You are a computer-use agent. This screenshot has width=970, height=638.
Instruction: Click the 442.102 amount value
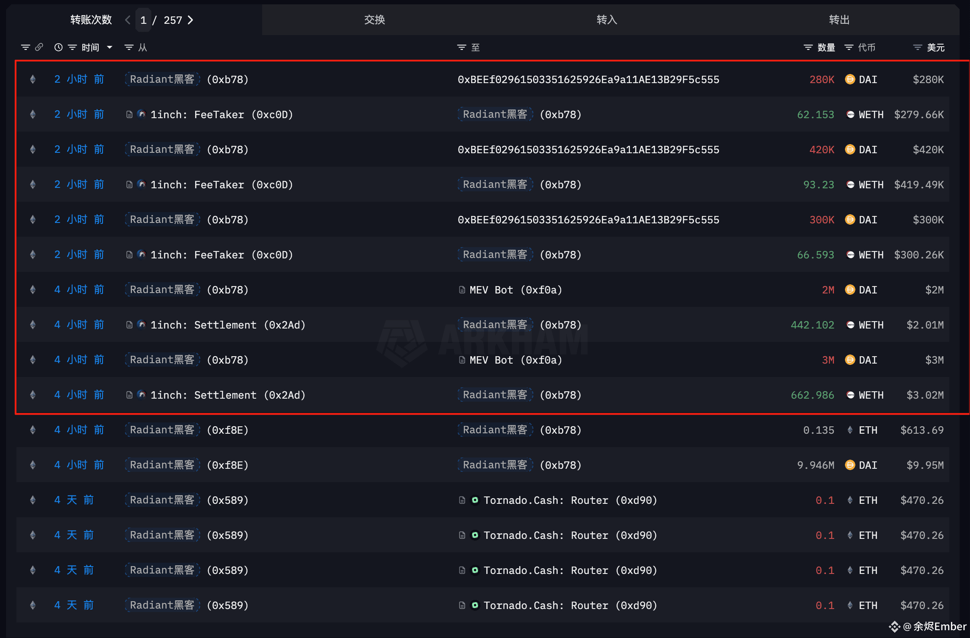[x=812, y=325]
